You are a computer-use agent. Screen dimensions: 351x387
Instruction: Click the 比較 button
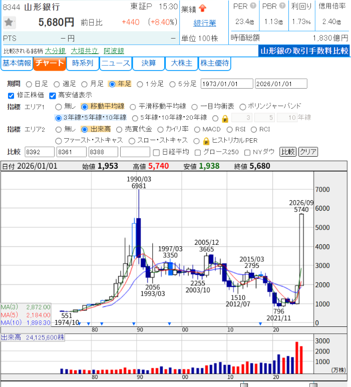pos(288,152)
